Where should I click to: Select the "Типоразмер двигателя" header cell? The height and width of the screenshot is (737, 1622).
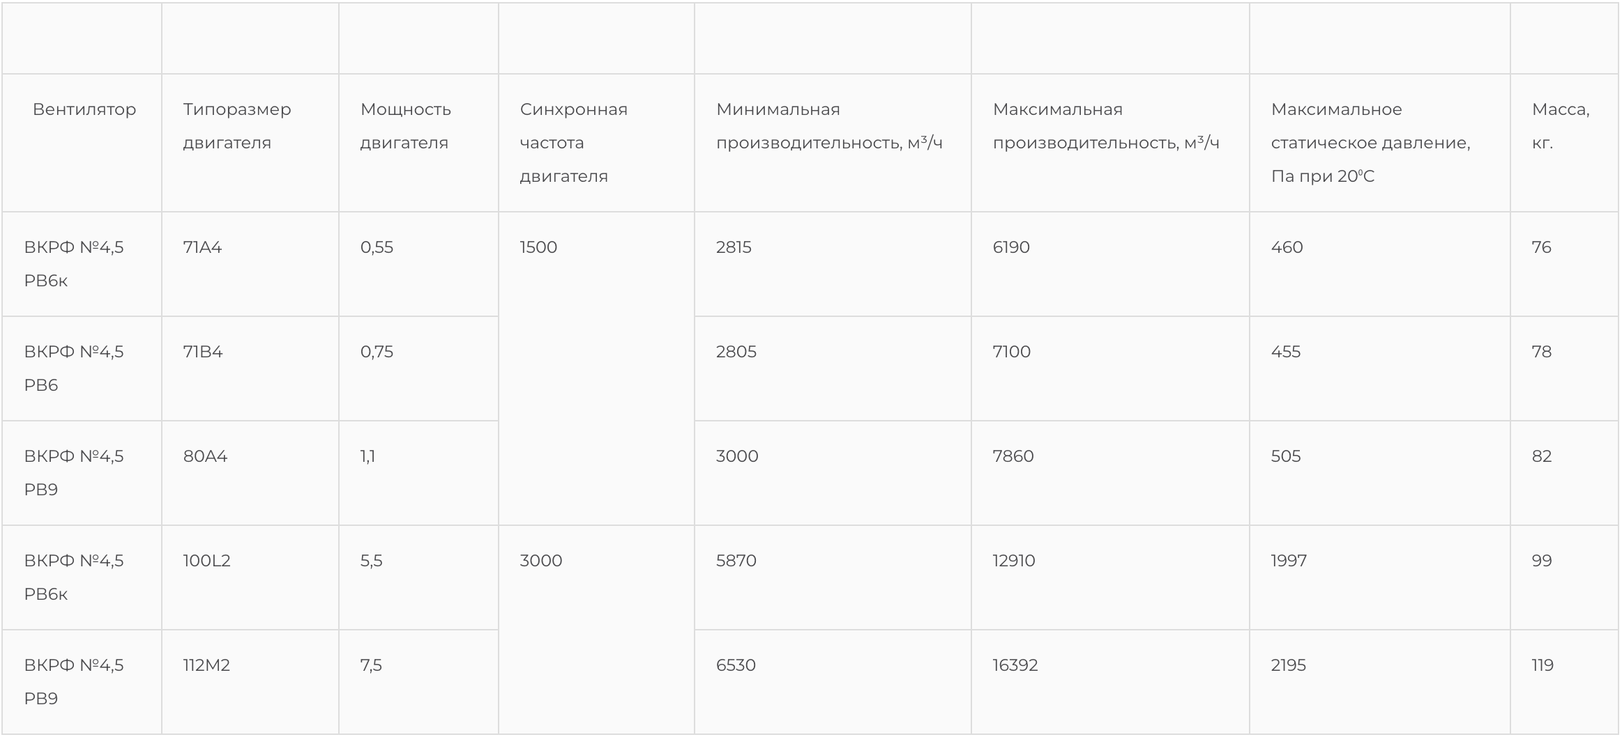(x=237, y=126)
